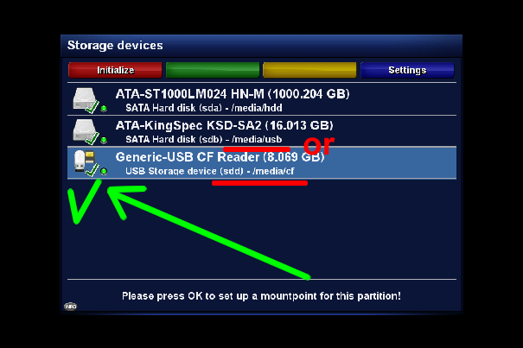Click the /media/usb mountpoint text
This screenshot has width=523, height=348.
[257, 139]
